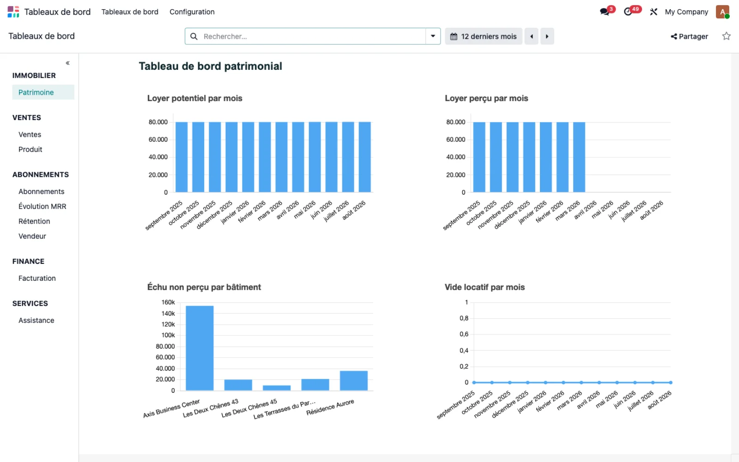Click the Résidence Aurore bar
This screenshot has width=739, height=462.
[x=354, y=381]
